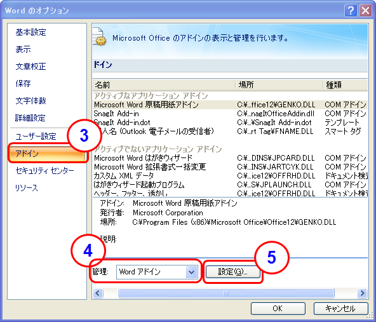The width and height of the screenshot is (376, 322).
Task: Select Microsoft Word はがきウィザード row
Action: (230, 158)
